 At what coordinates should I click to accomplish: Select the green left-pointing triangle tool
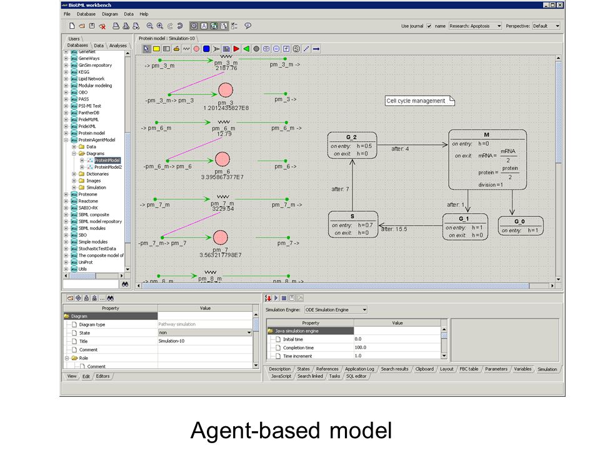click(246, 49)
